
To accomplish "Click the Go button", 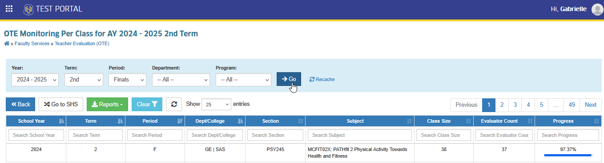I will coord(289,79).
